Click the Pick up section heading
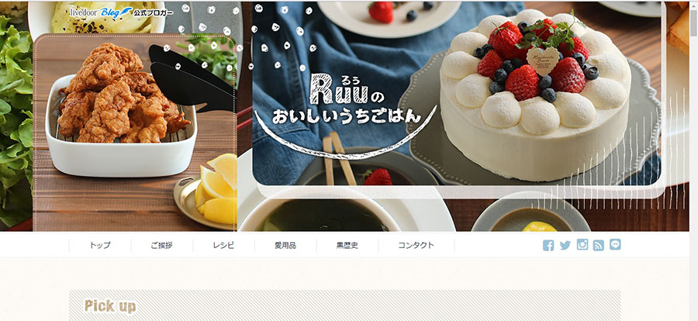The width and height of the screenshot is (698, 321). [110, 305]
